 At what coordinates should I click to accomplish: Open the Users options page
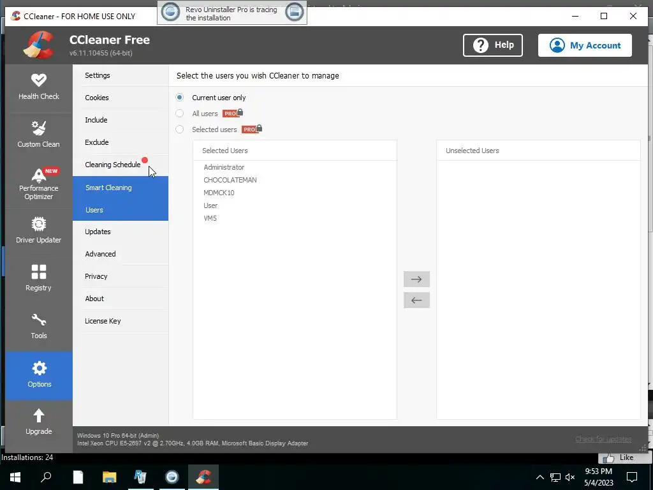click(121, 209)
